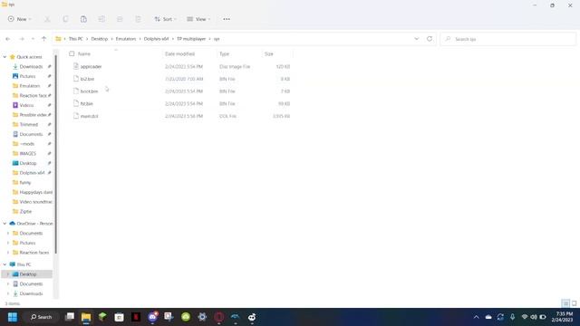Open Netflix on the taskbar

pyautogui.click(x=136, y=317)
